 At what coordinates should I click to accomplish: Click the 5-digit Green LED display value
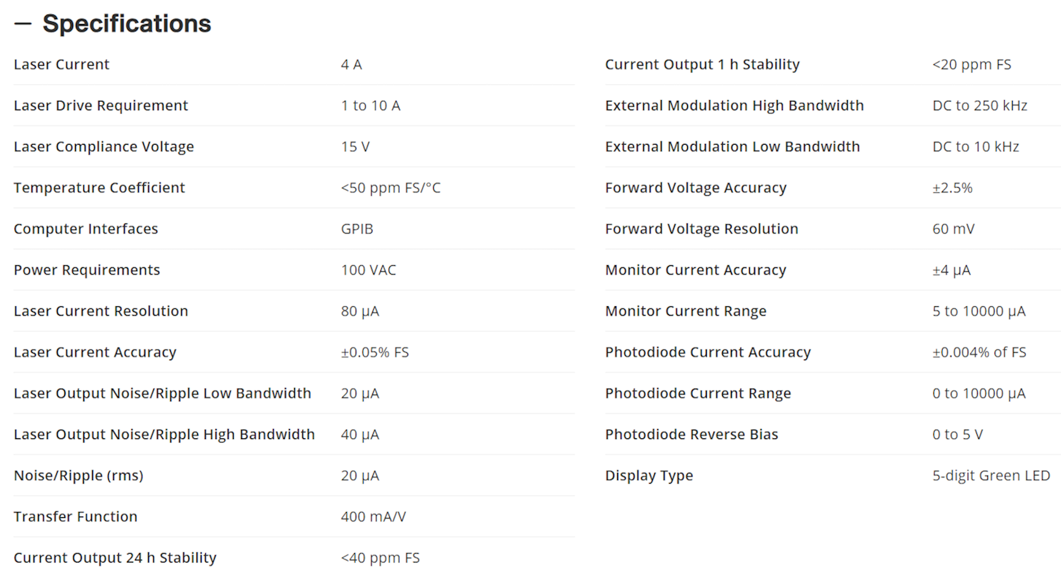(x=991, y=476)
